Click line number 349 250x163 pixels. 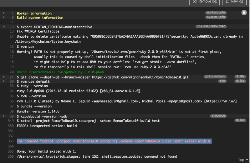pyautogui.click(x=11, y=121)
